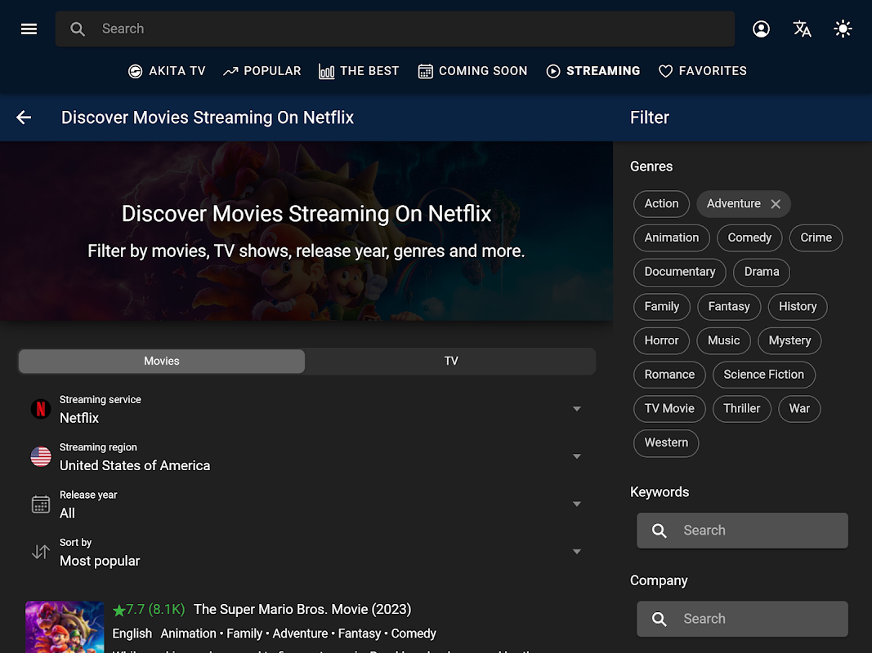Click the Keywords search input
Viewport: 872px width, 653px height.
[742, 531]
